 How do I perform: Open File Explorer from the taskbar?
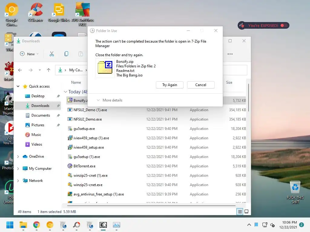tap(23, 225)
